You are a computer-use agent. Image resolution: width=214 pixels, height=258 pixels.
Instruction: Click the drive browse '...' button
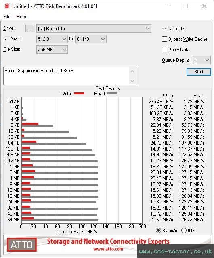coord(30,29)
